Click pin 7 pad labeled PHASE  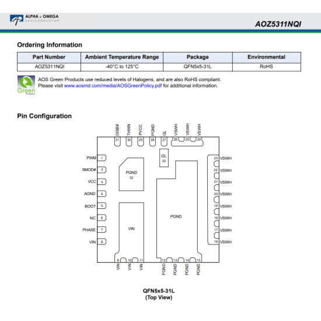(x=102, y=229)
